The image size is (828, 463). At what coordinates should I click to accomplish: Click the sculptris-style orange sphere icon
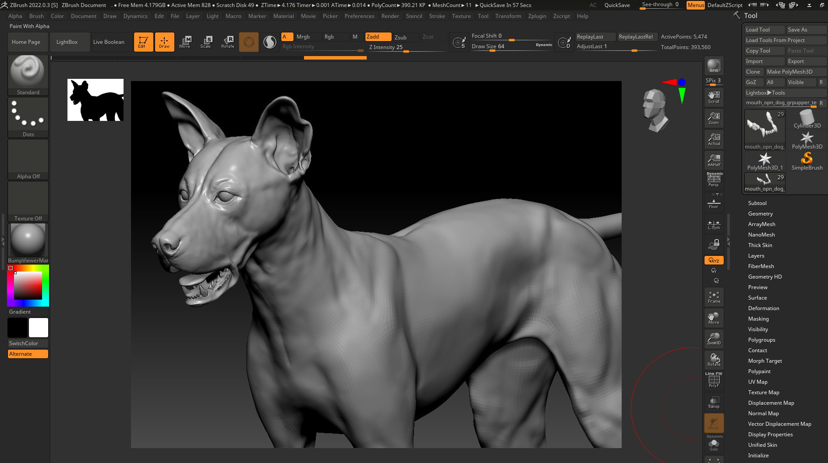[x=249, y=42]
